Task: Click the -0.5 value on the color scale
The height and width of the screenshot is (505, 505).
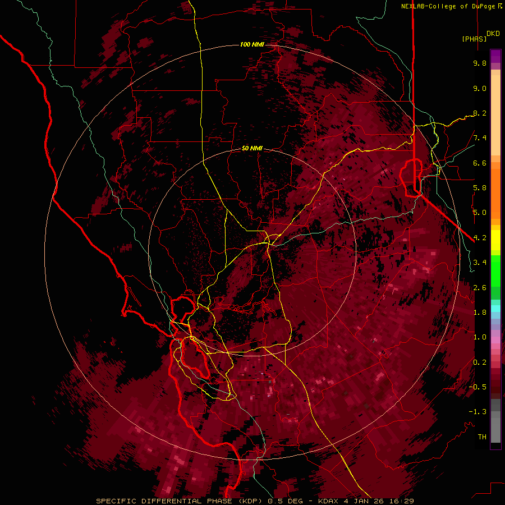Action: [x=478, y=387]
